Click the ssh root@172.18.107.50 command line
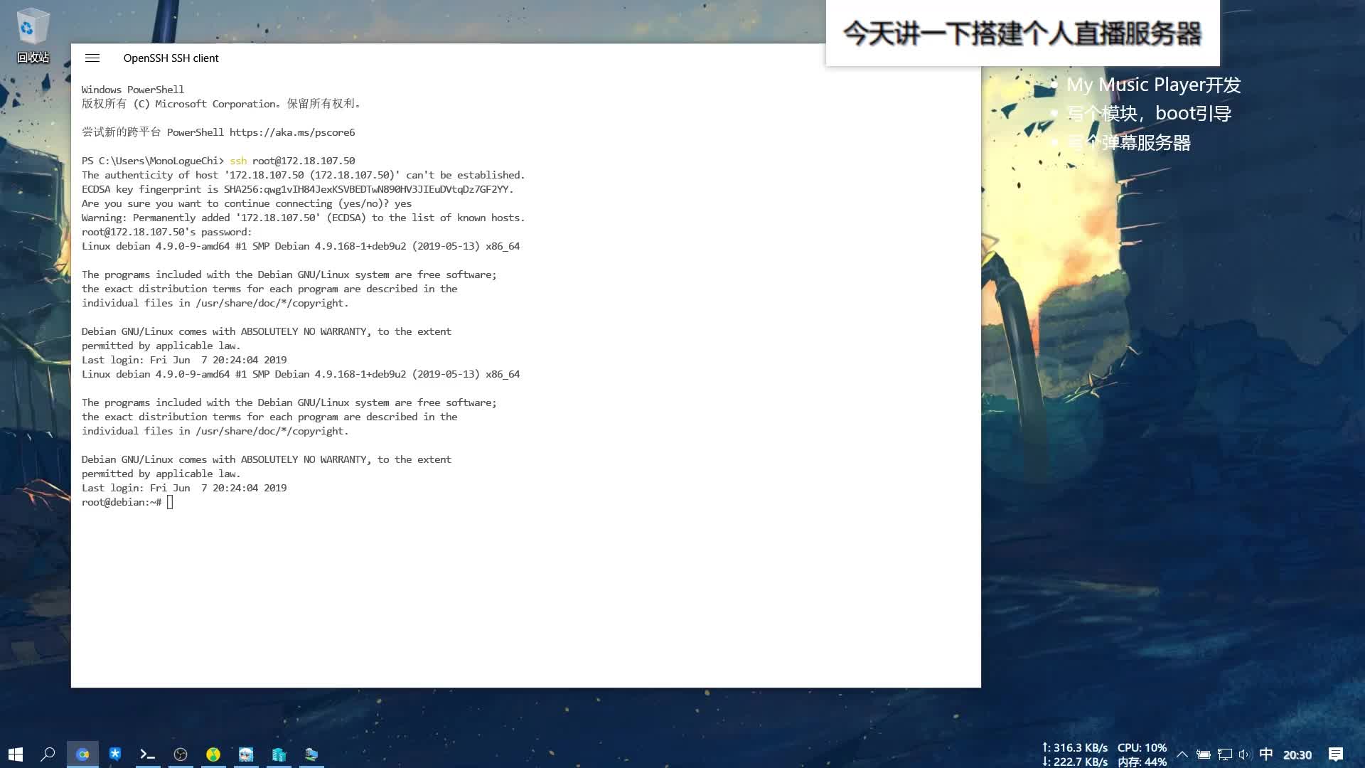The width and height of the screenshot is (1365, 768). [291, 161]
